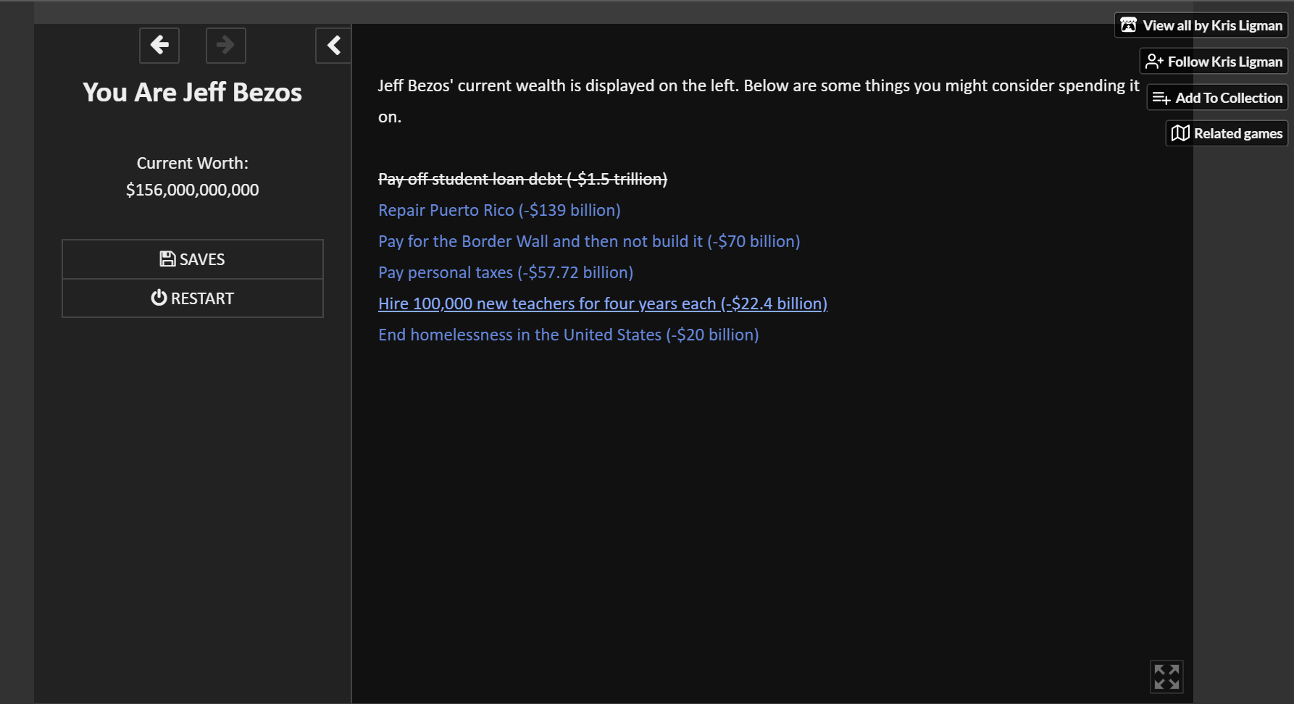Click the forward arrow history button
This screenshot has height=704, width=1294.
click(x=226, y=46)
